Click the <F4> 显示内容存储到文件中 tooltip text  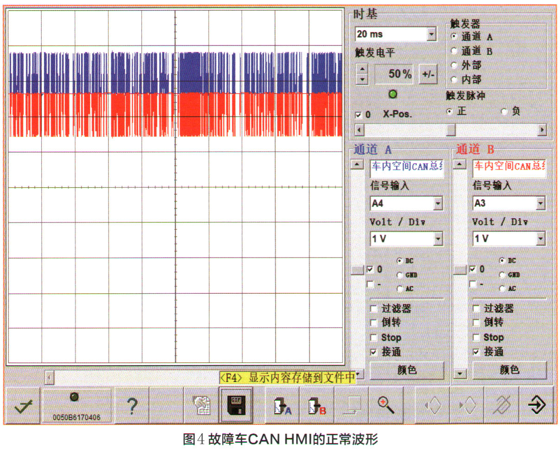coord(287,378)
